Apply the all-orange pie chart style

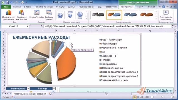[x=147, y=15]
